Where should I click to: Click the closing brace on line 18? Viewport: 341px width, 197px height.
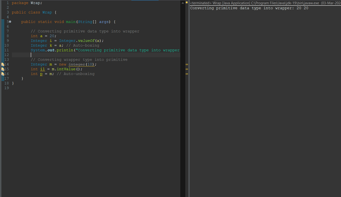pos(13,83)
